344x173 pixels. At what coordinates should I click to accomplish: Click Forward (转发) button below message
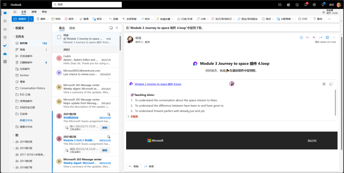[149, 166]
